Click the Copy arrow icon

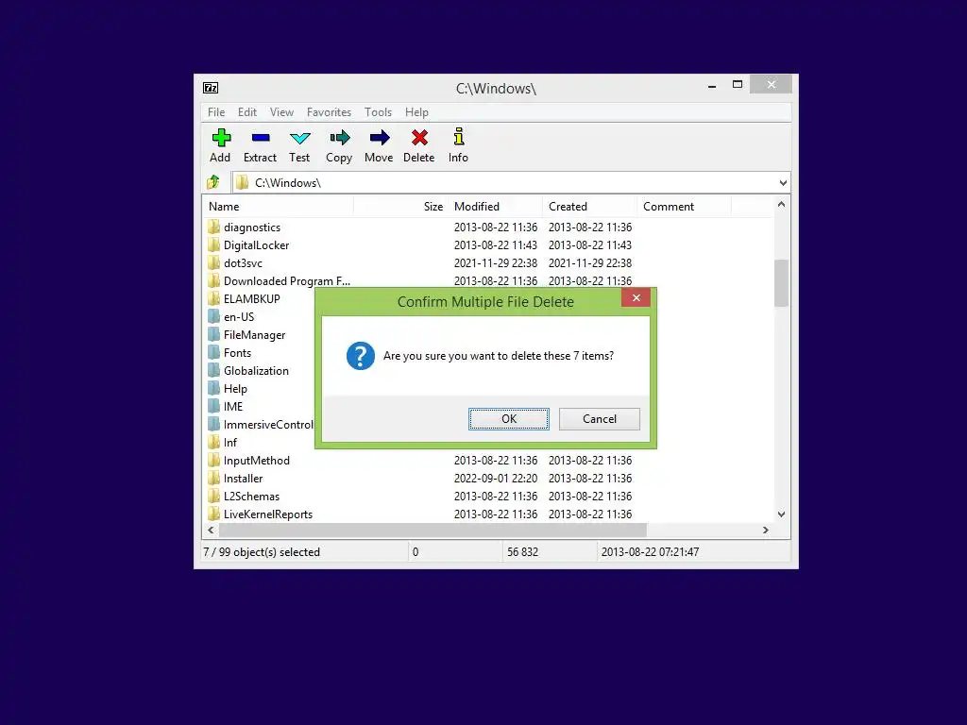coord(339,138)
